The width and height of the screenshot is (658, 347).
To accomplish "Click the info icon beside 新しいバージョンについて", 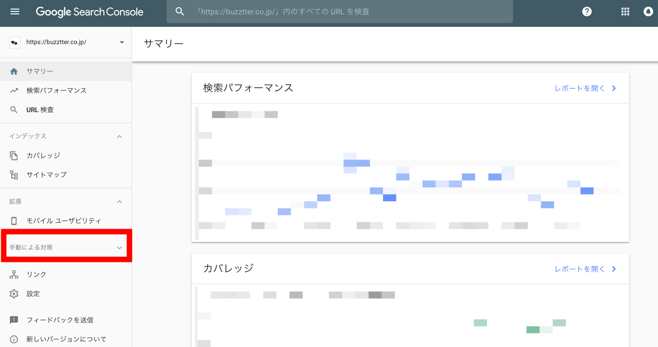I will click(14, 339).
